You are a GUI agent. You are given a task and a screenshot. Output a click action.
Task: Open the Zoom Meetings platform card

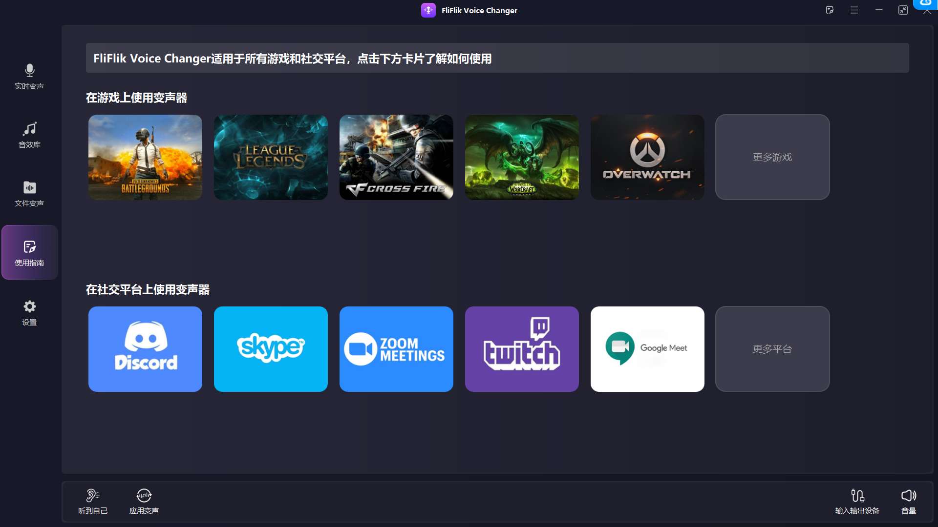tap(396, 349)
